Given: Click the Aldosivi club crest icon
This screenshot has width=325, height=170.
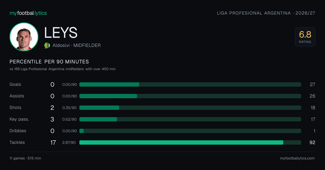Looking at the screenshot, I should pyautogui.click(x=47, y=45).
